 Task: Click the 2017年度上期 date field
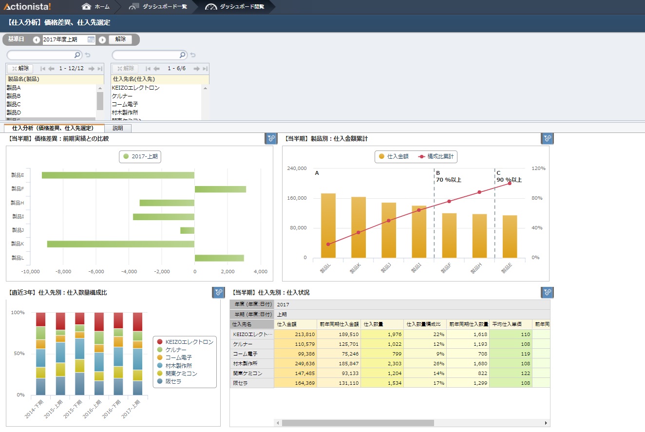(x=65, y=39)
